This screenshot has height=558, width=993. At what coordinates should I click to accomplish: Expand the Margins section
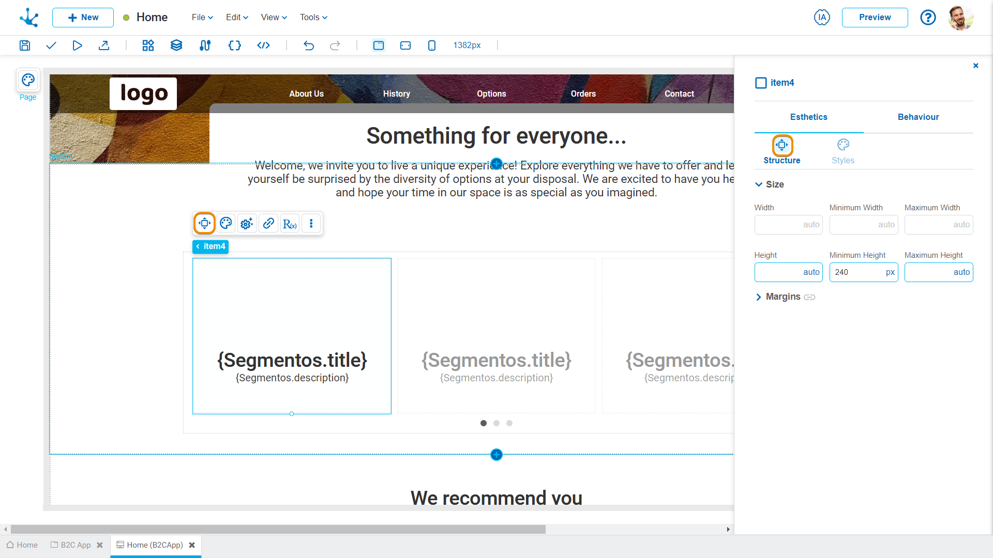click(x=759, y=297)
